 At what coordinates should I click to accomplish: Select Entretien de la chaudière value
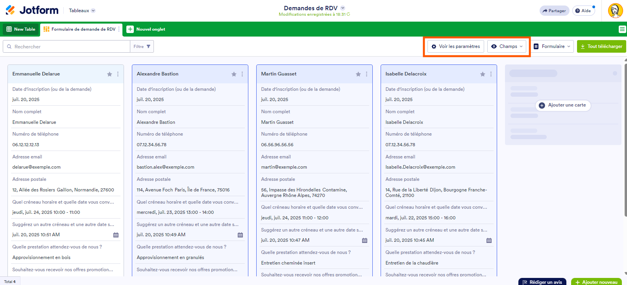[x=412, y=263]
